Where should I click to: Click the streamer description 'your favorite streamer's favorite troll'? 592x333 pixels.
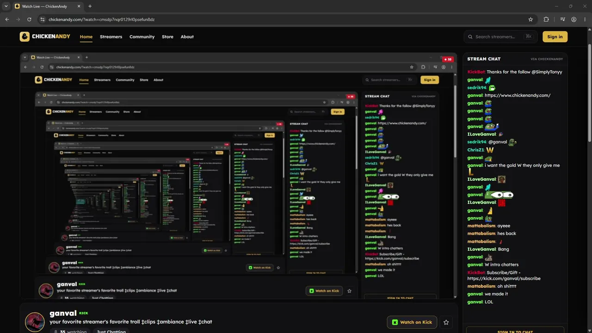(131, 322)
